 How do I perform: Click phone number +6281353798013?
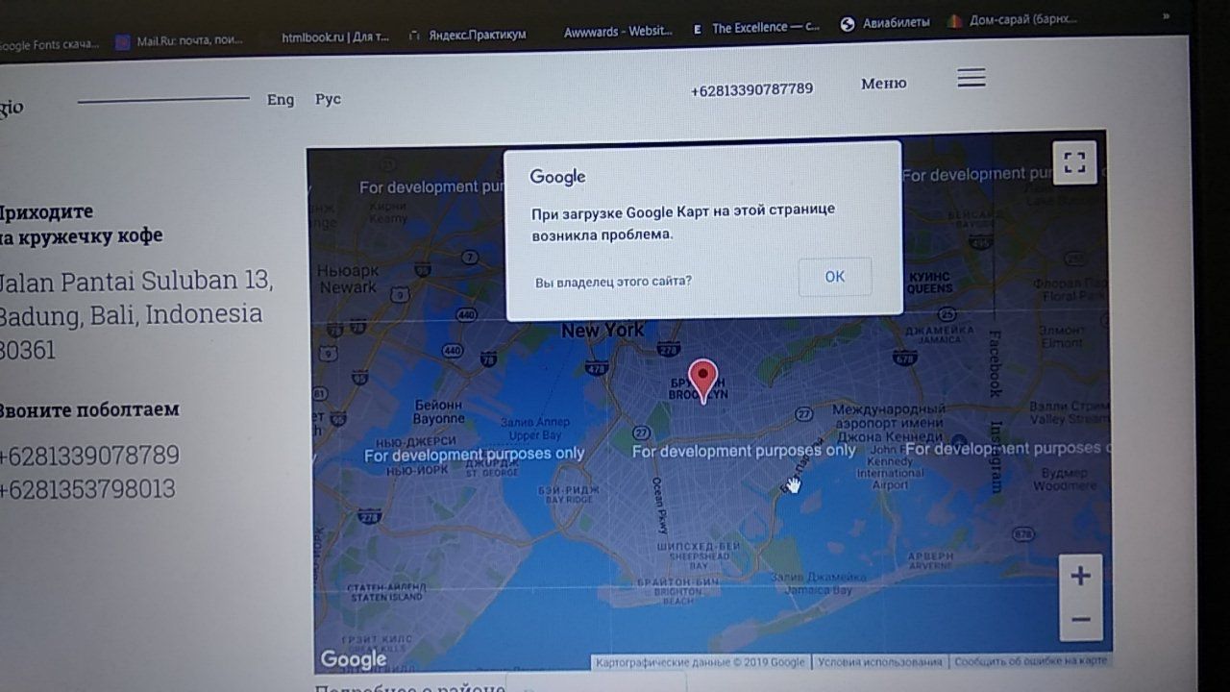86,489
